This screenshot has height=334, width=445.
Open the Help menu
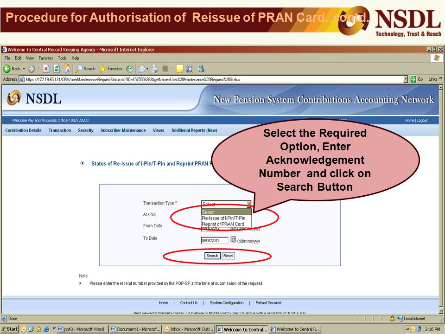(75, 58)
